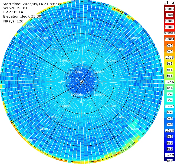Click the upper-left 4.00km range label
Viewport: 175px width, 164px height.
click(42, 38)
